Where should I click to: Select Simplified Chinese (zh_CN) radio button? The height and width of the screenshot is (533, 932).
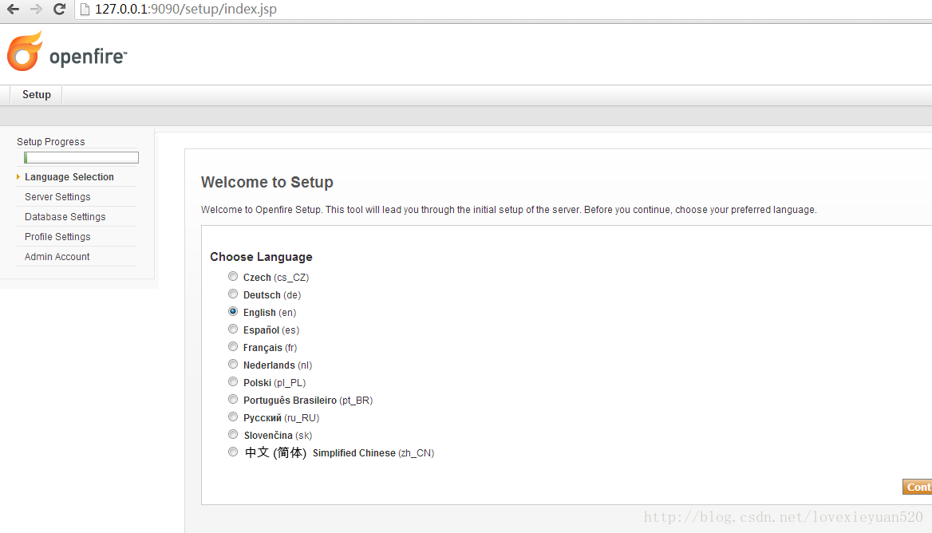pyautogui.click(x=233, y=452)
